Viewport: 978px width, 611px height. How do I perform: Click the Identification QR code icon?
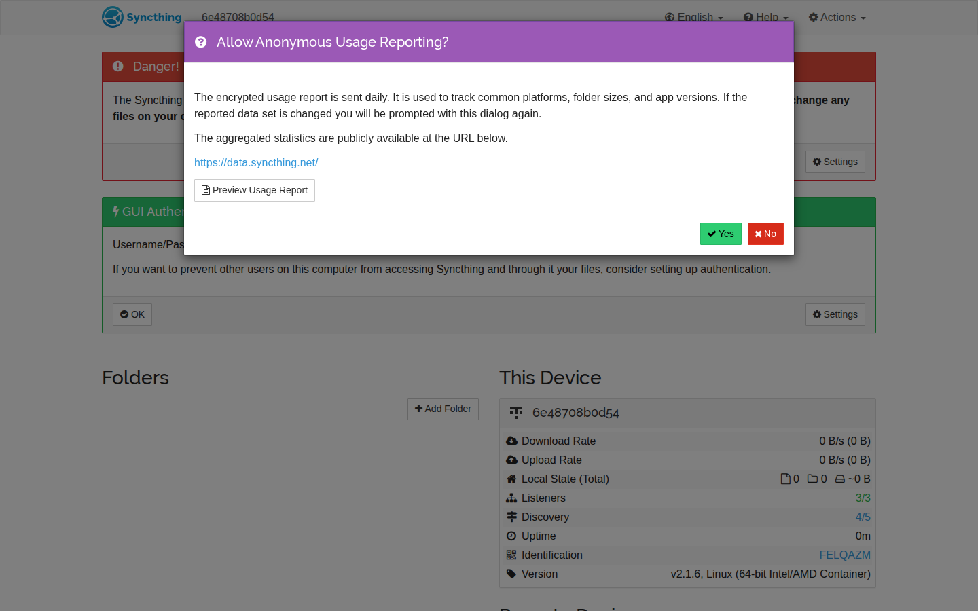click(x=511, y=555)
